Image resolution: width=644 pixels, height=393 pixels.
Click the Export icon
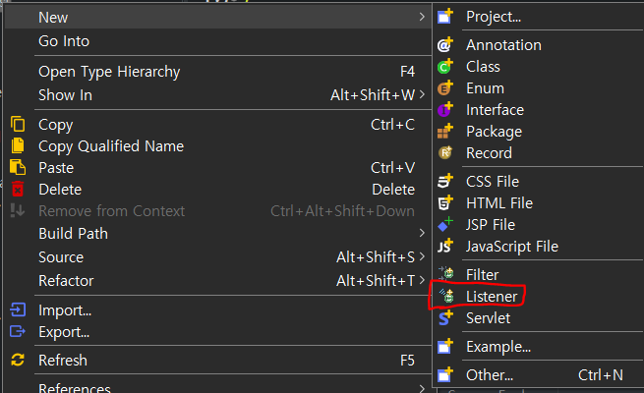point(18,331)
